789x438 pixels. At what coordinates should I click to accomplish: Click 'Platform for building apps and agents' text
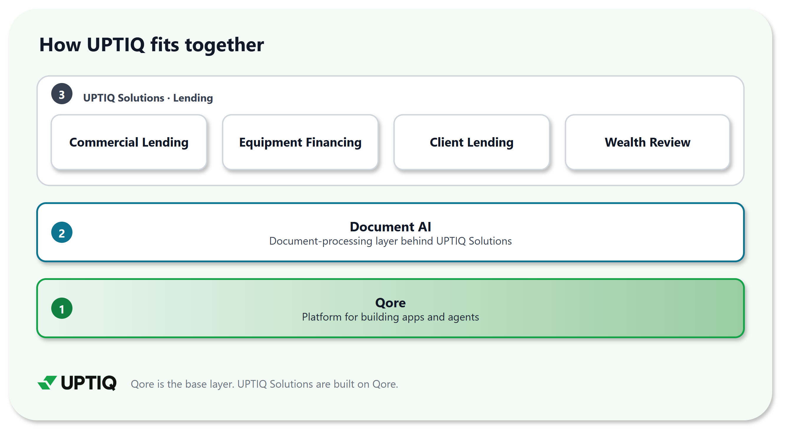pos(391,317)
